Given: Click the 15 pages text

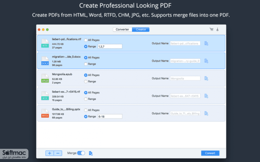Looking at the screenshot, I should click(x=57, y=100).
